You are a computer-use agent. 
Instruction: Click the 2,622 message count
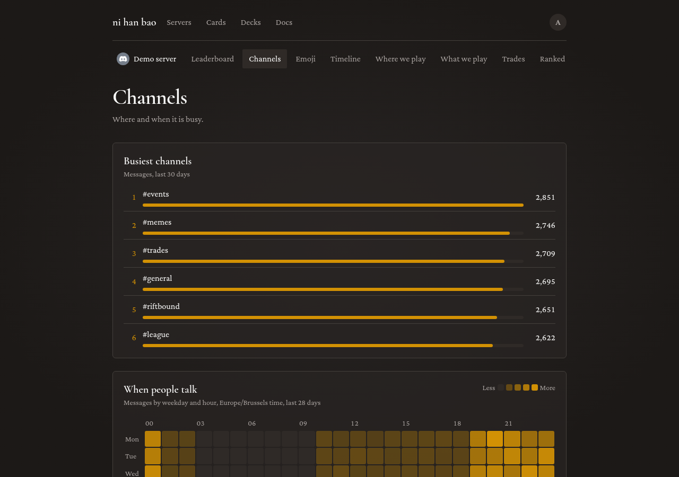(545, 338)
